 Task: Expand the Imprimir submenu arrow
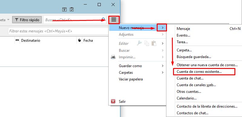[x=162, y=57]
